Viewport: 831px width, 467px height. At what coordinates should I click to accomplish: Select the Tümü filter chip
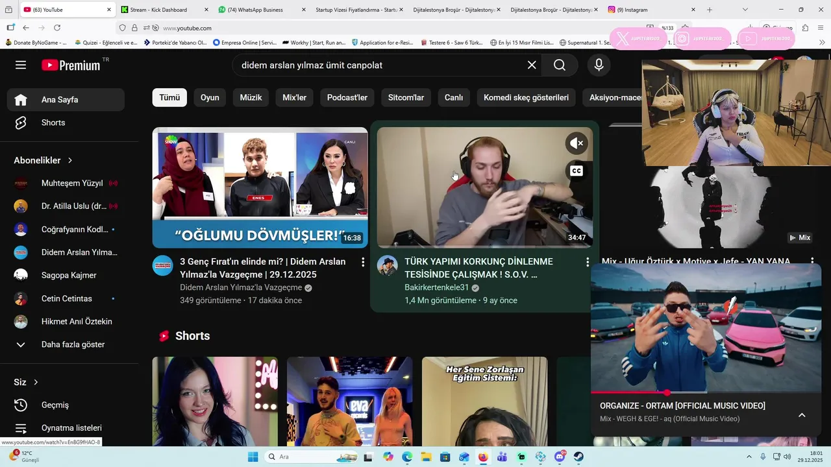tap(169, 98)
